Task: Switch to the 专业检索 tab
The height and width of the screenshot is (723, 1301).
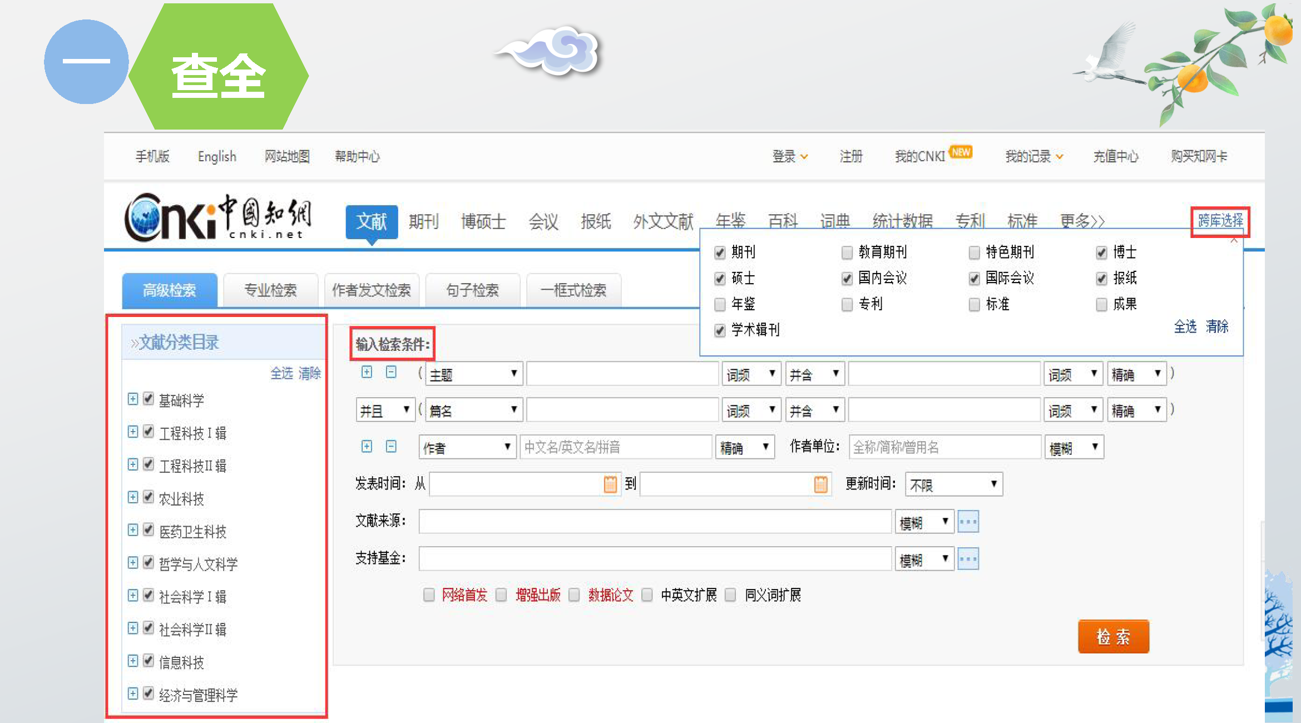Action: coord(270,290)
